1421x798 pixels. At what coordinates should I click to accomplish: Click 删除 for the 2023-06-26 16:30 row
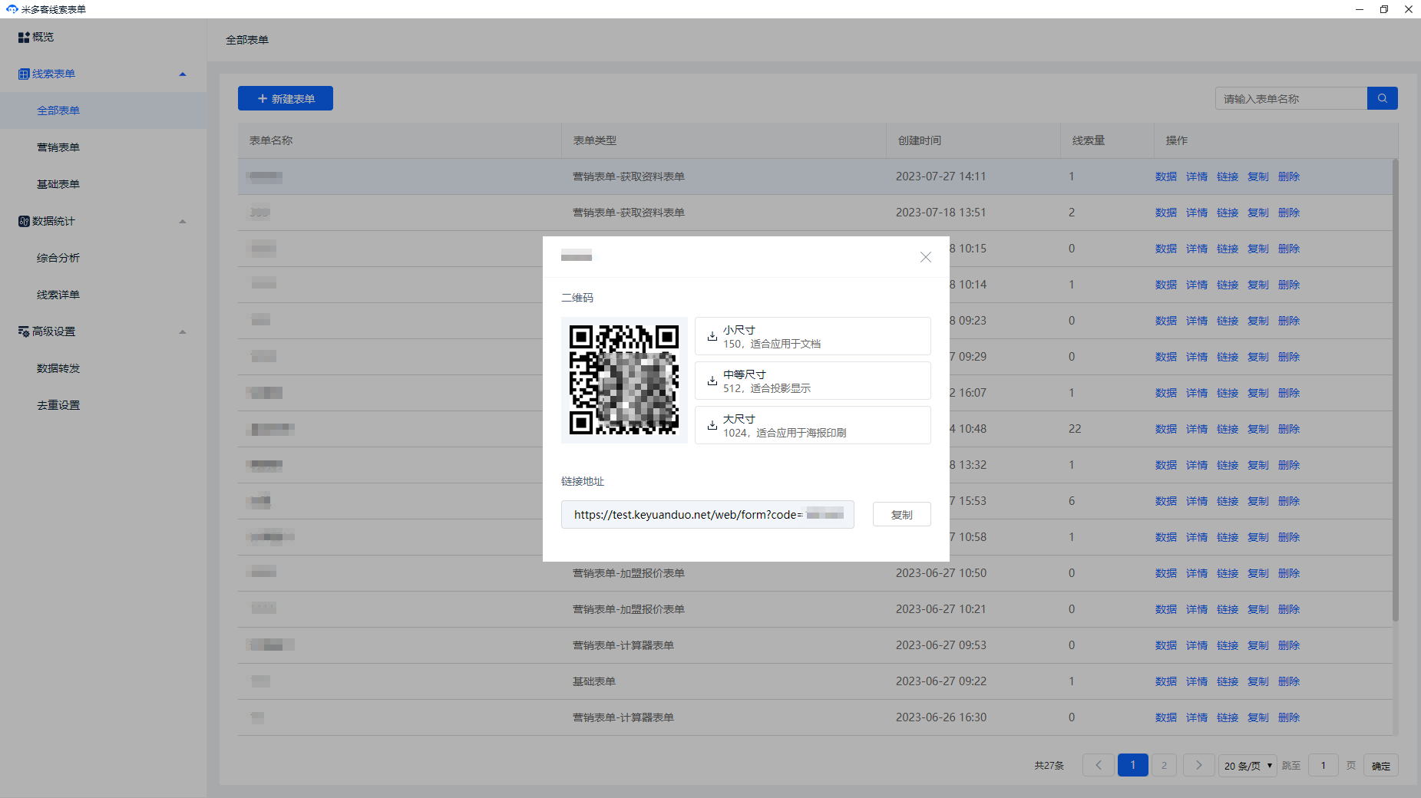click(1288, 717)
